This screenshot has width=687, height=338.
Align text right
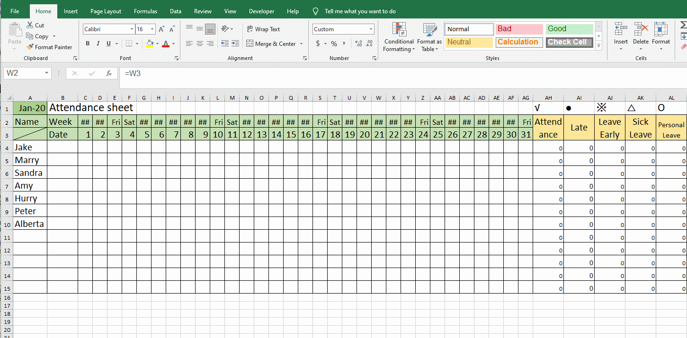click(210, 43)
